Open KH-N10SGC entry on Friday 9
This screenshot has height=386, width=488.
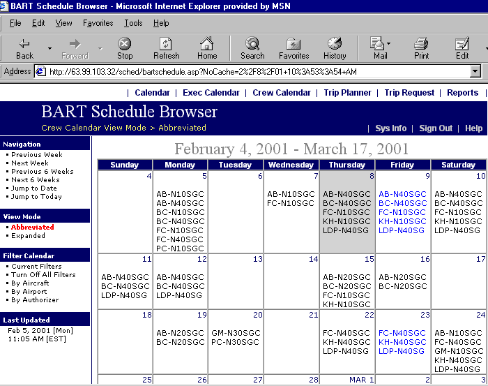(x=402, y=221)
